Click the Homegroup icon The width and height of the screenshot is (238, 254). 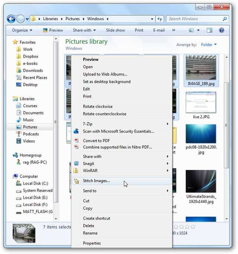15,155
